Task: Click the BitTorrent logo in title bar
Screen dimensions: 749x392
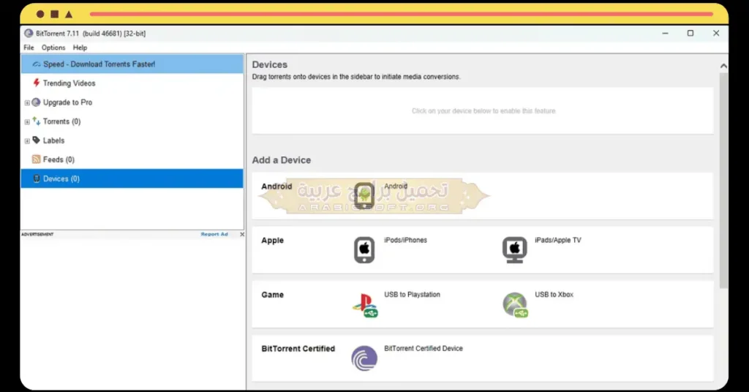Action: click(29, 34)
